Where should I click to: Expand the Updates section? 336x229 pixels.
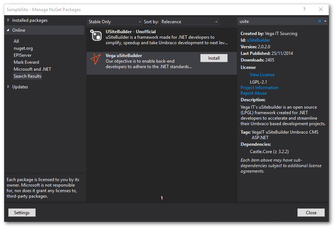coord(8,87)
